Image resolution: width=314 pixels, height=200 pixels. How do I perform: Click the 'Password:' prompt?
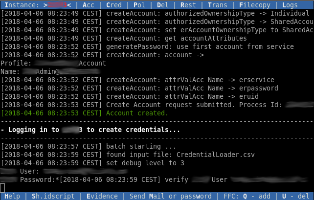37,179
